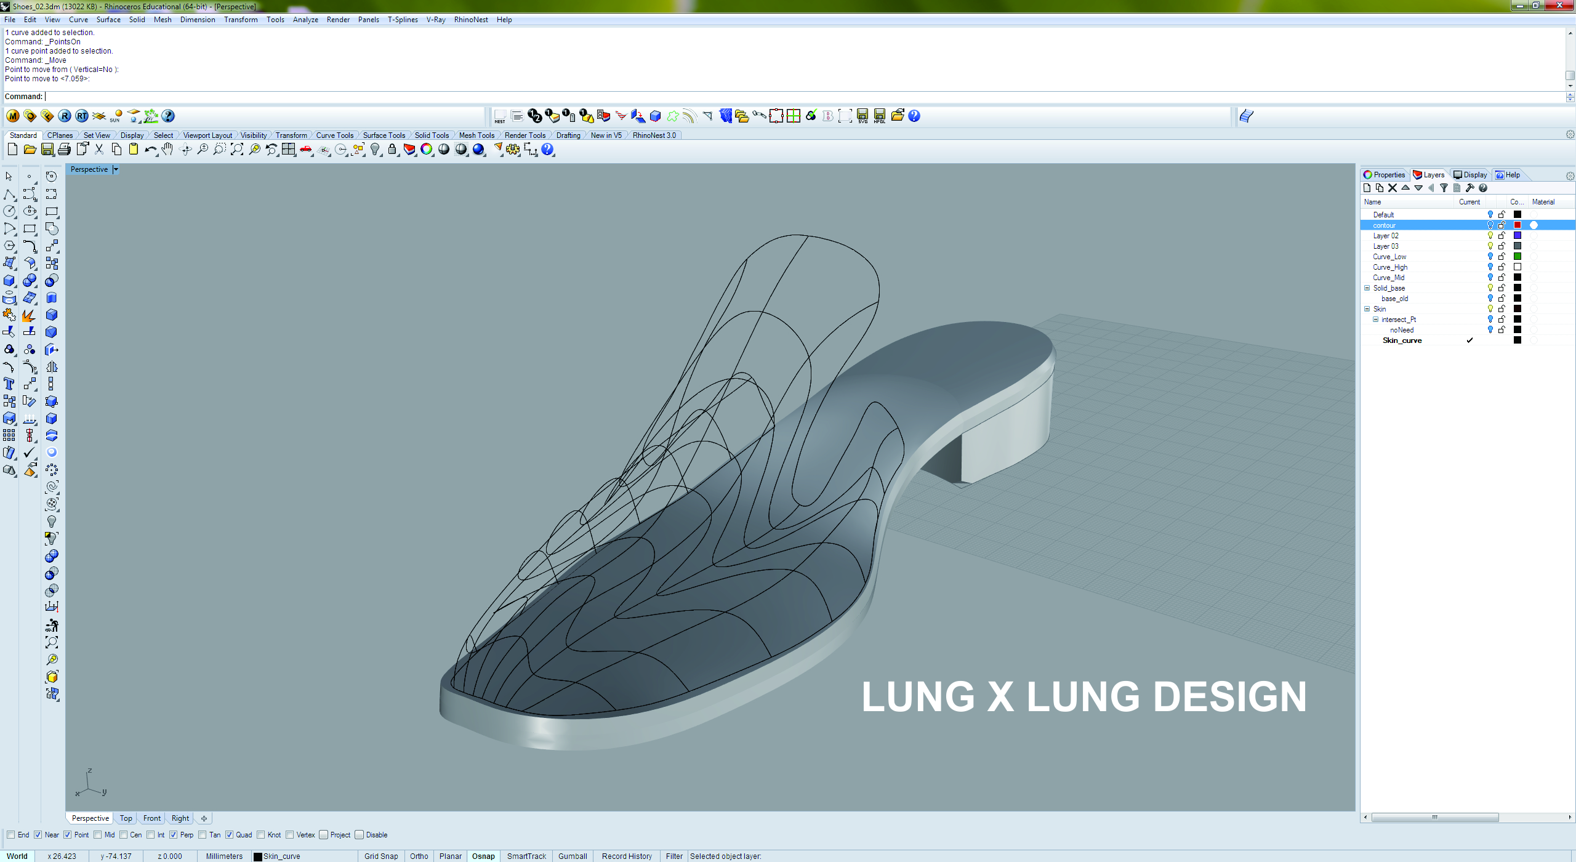Toggle Ortho in status bar

pyautogui.click(x=419, y=856)
